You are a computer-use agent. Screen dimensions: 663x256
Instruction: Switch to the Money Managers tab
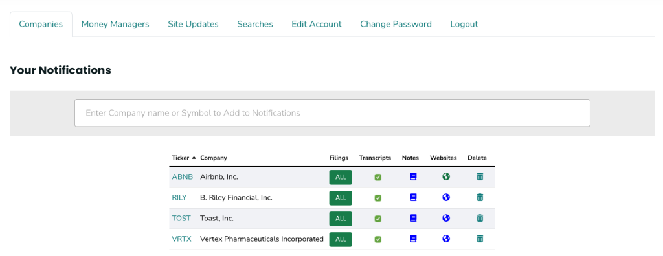(x=115, y=24)
